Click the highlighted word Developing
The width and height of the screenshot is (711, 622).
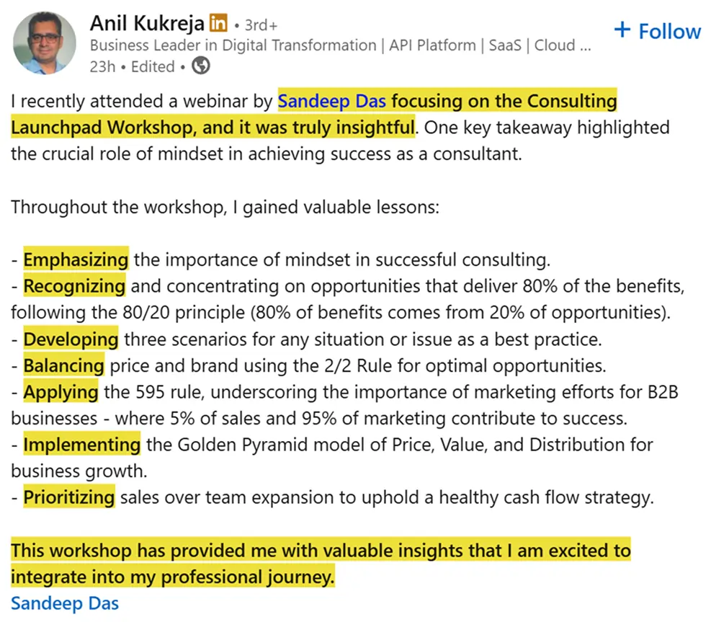(71, 339)
